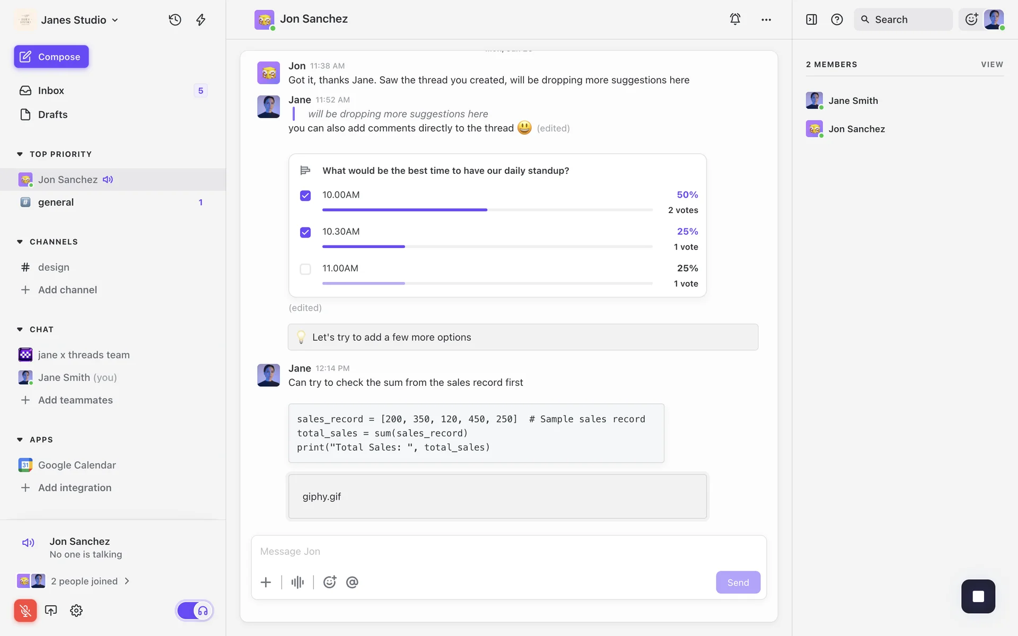This screenshot has height=636, width=1018.
Task: Collapse the TOP PRIORITY section
Action: pos(20,154)
